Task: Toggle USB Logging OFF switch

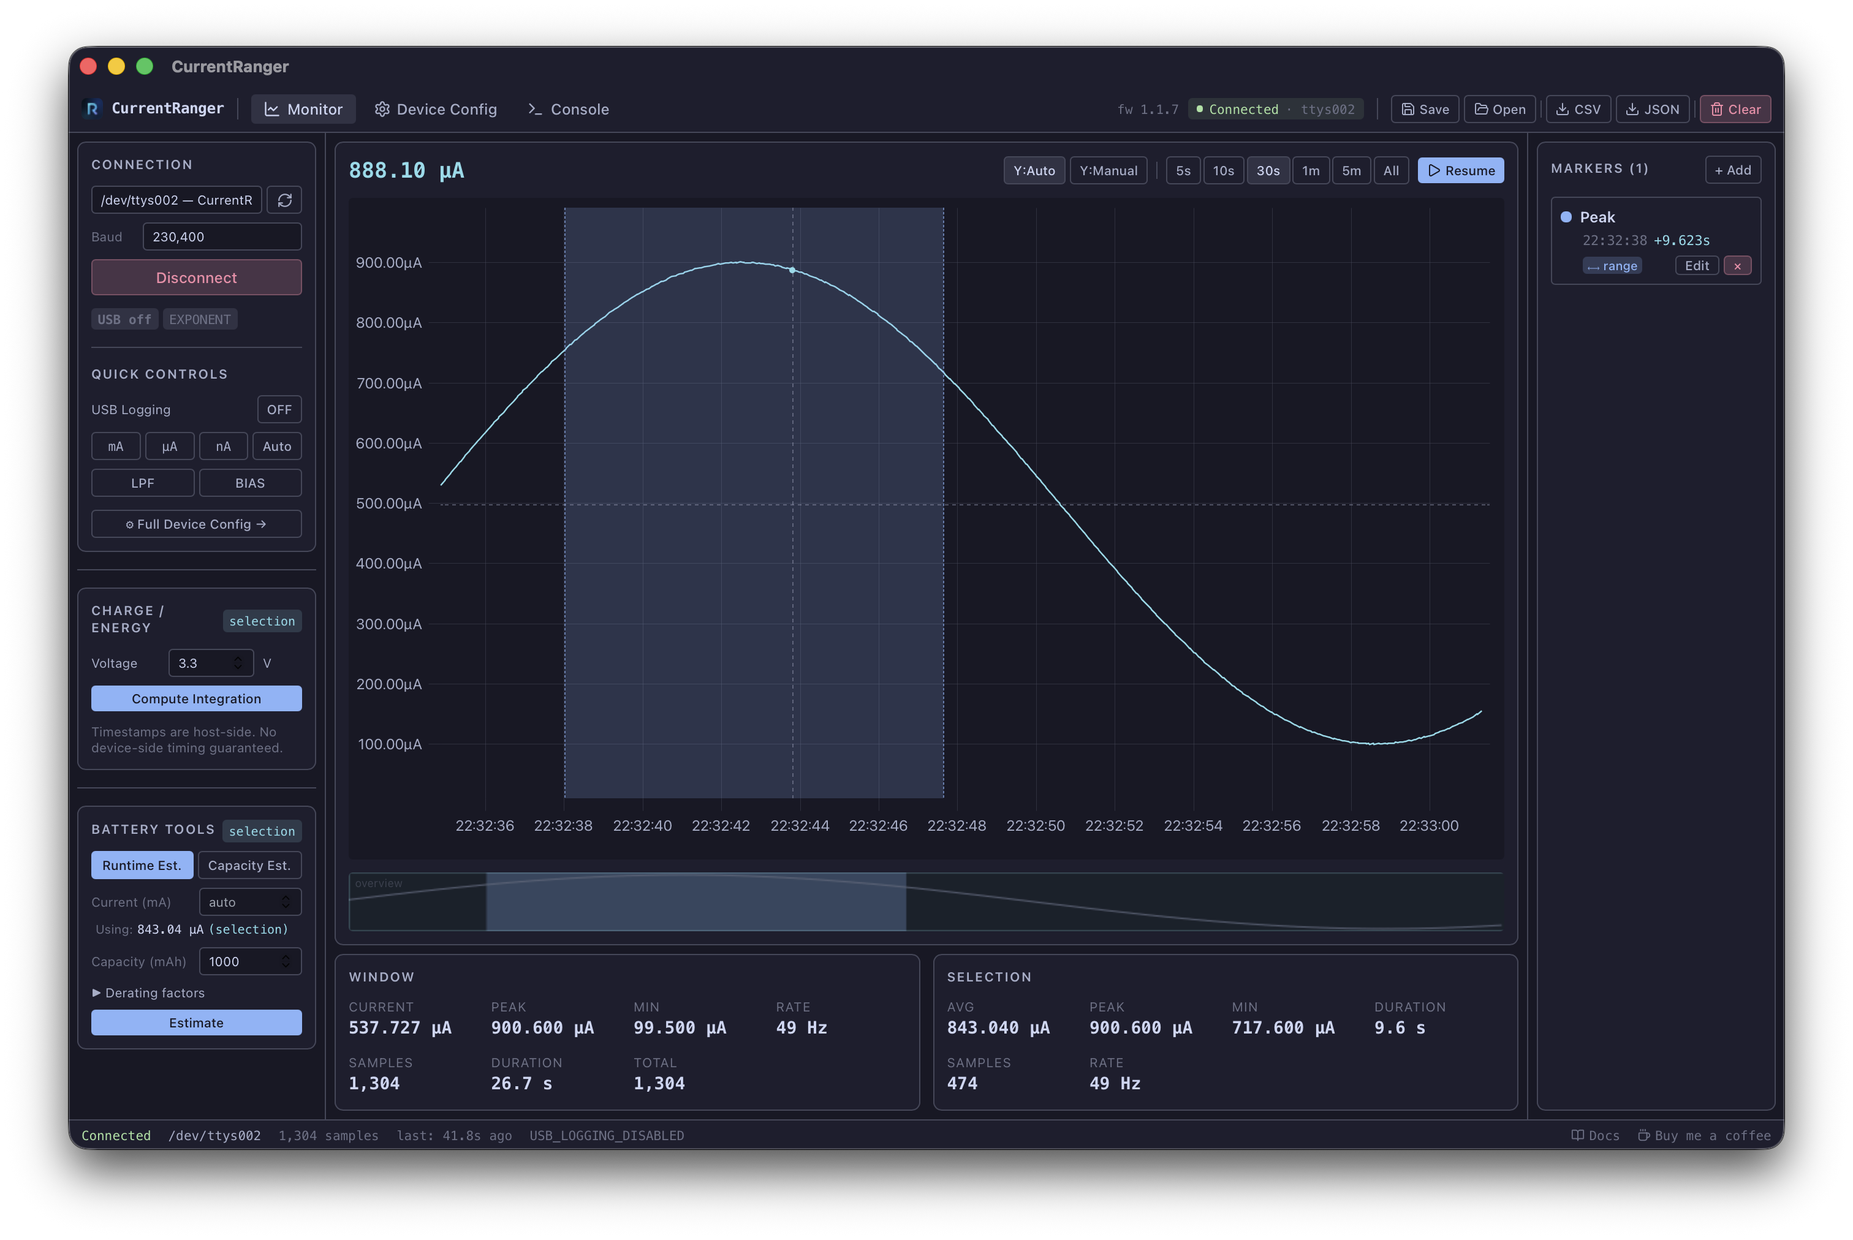Action: pyautogui.click(x=279, y=410)
